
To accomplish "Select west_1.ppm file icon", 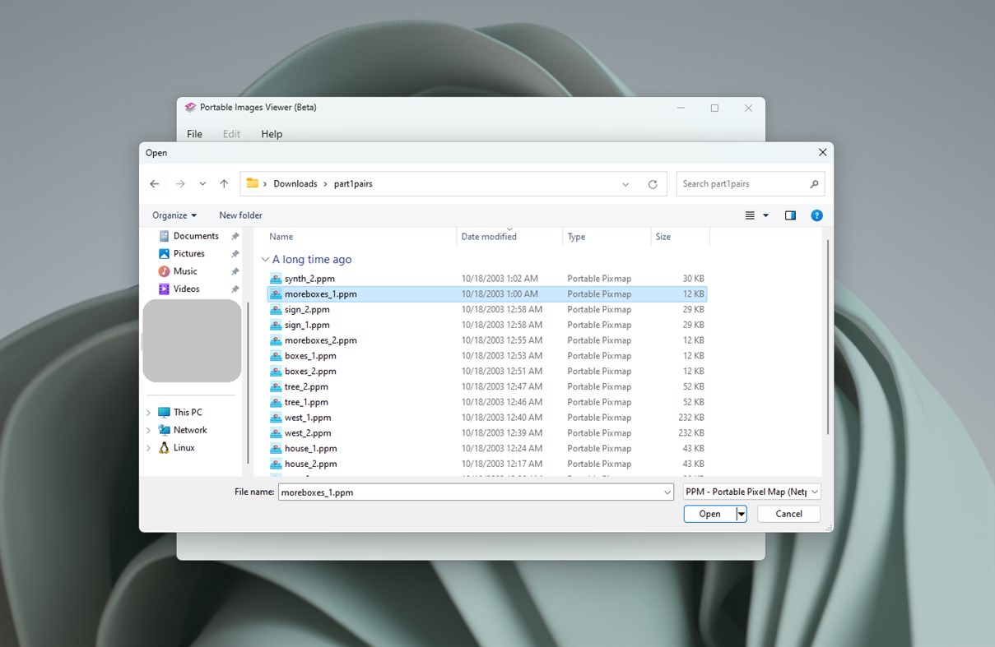I will click(x=277, y=418).
